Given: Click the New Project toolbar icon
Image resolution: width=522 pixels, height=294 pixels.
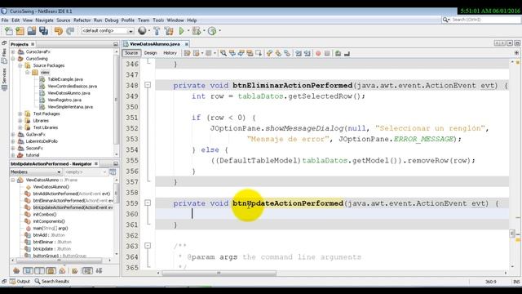Looking at the screenshot, I should click(20, 31).
